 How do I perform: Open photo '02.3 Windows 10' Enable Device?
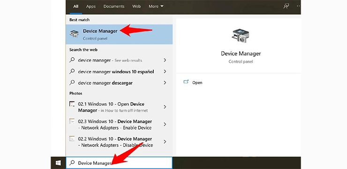pyautogui.click(x=119, y=124)
